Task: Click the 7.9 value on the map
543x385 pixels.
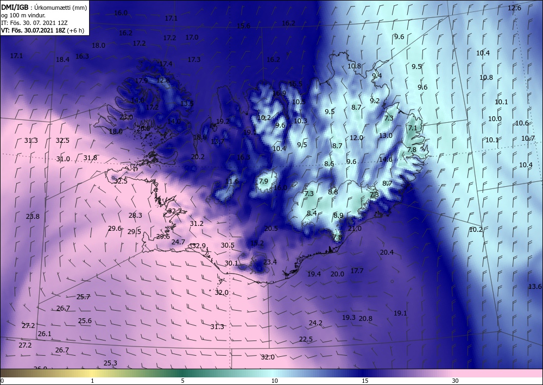Action: 263,181
